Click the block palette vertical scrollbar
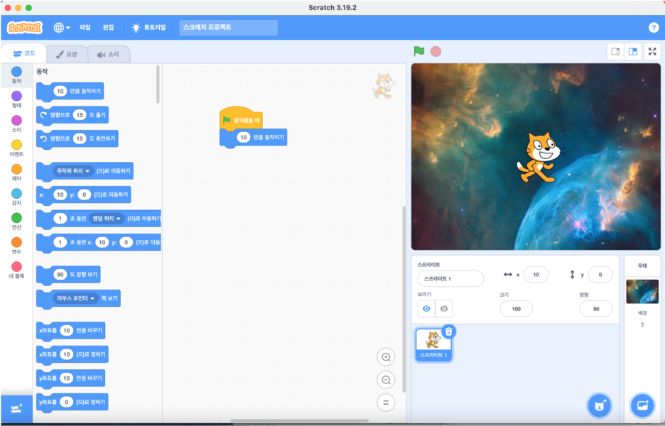665x426 pixels. pyautogui.click(x=158, y=84)
